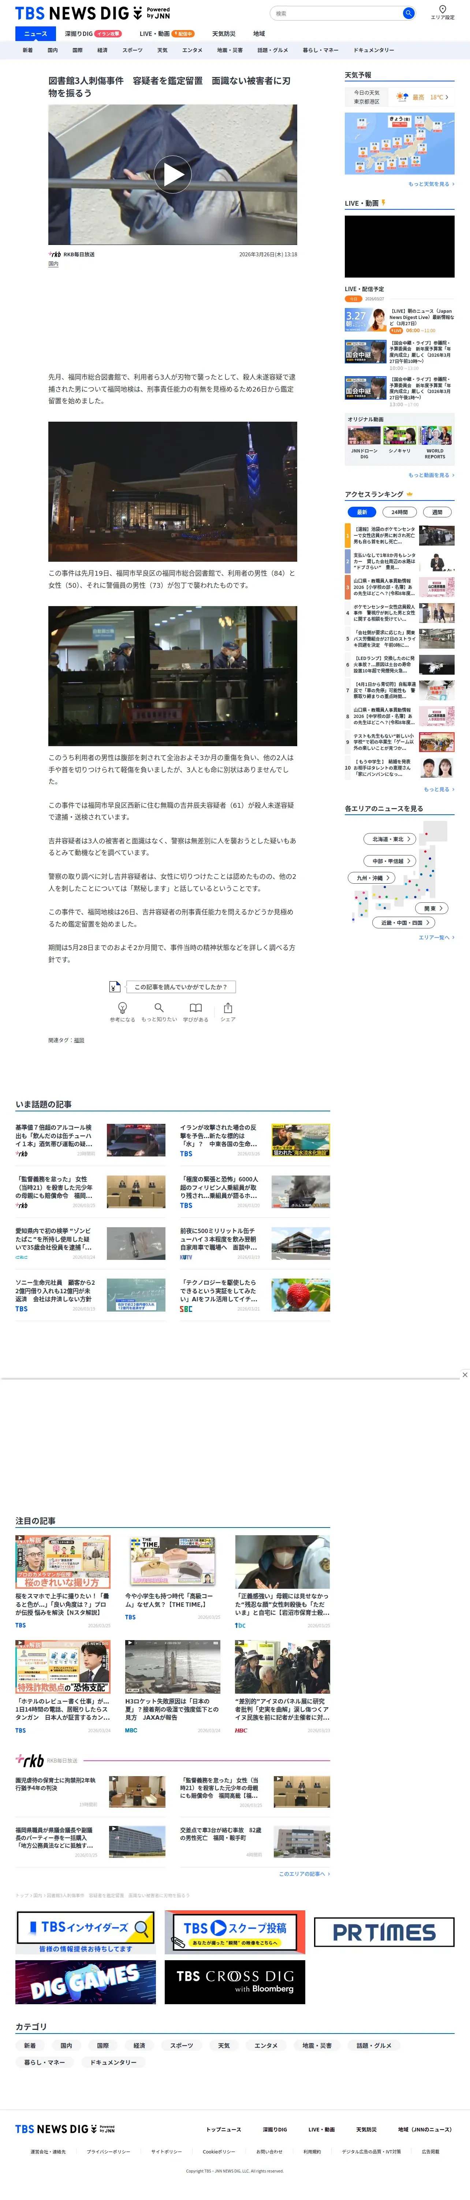Viewport: 470px width, 2200px height.
Task: Click the TBSスクープ投稿 banner
Action: click(235, 1933)
